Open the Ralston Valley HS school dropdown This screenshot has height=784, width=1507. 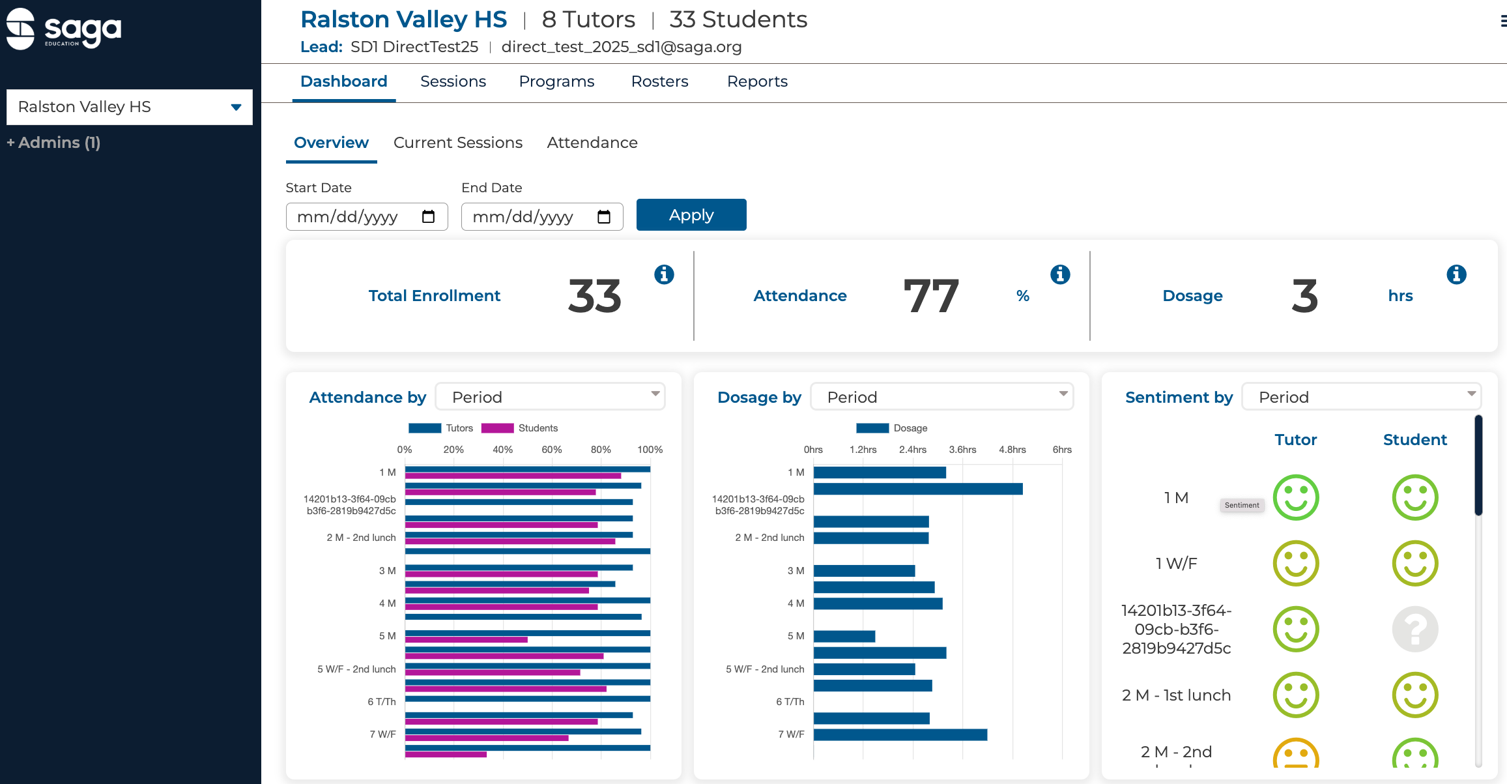[x=129, y=107]
